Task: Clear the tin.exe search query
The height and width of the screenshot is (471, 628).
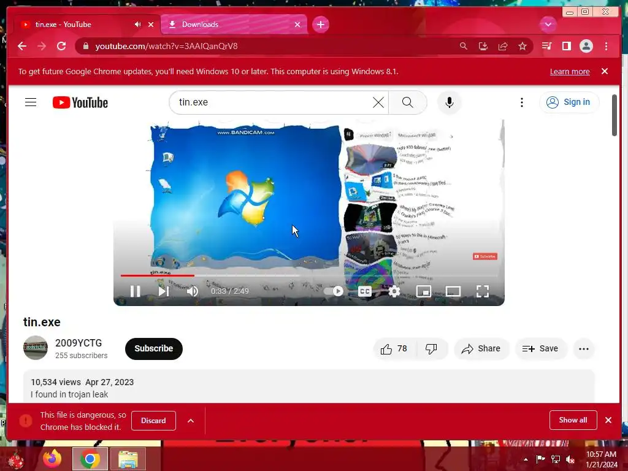Action: 378,102
